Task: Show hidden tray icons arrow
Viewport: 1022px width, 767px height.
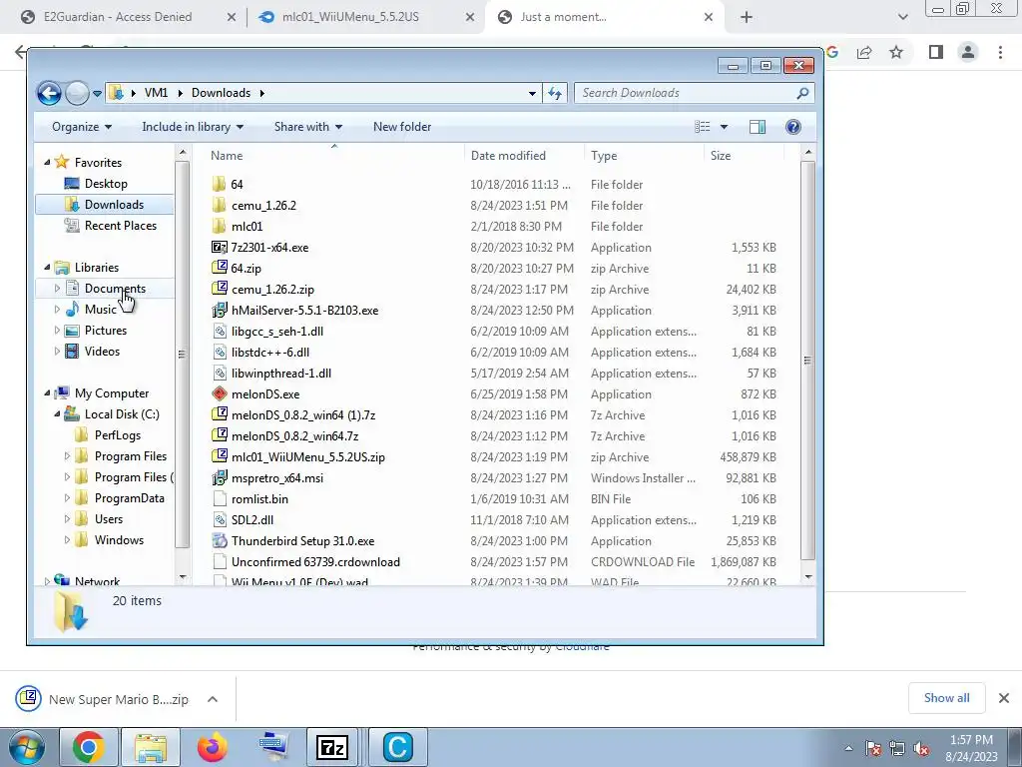Action: pyautogui.click(x=848, y=748)
